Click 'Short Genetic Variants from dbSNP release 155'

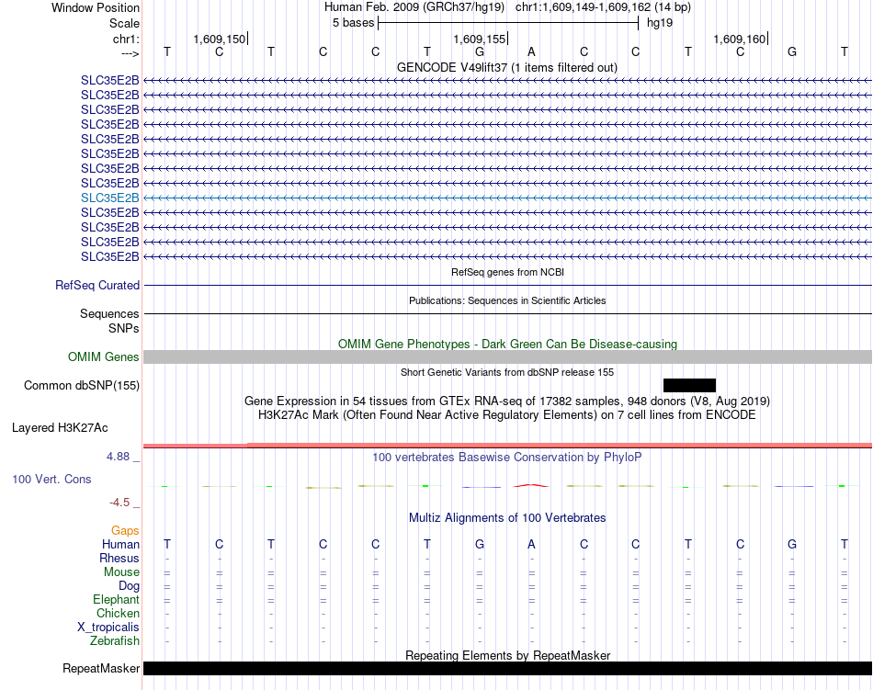[x=507, y=372]
